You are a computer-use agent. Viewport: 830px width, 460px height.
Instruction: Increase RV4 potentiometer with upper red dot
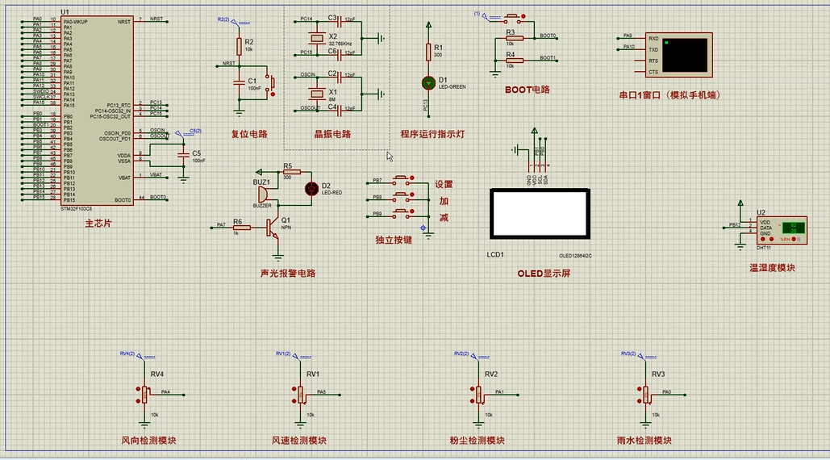pyautogui.click(x=138, y=389)
